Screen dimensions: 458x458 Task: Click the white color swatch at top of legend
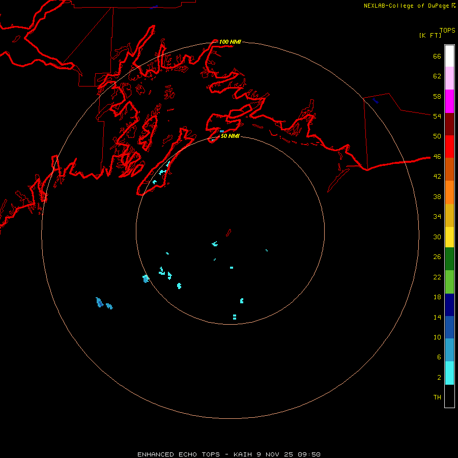pos(449,56)
